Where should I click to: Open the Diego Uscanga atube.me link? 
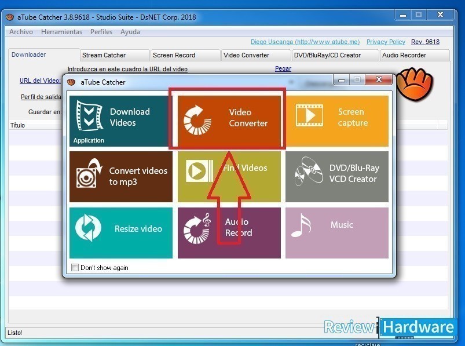[305, 42]
